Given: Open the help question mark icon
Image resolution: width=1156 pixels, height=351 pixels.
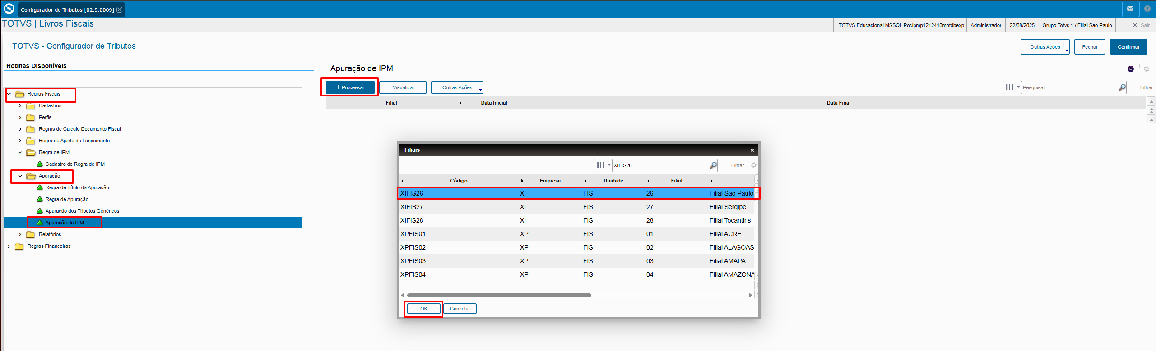Looking at the screenshot, I should (1147, 9).
